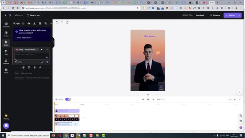The width and height of the screenshot is (245, 138).
Task: Zoom in the timeline
Action: 235,99
